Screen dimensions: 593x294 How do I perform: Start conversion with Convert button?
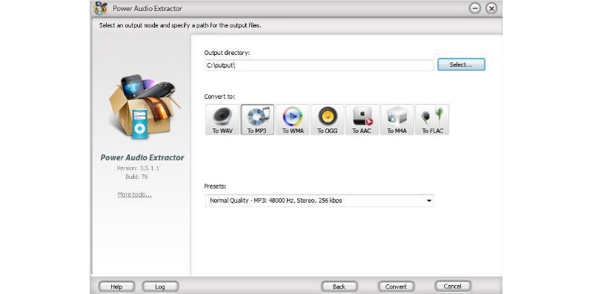click(x=396, y=287)
